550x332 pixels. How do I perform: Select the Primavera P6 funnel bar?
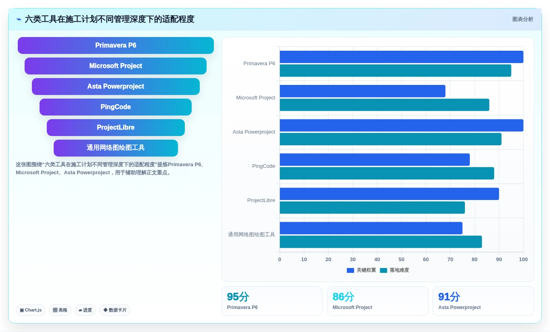(116, 45)
